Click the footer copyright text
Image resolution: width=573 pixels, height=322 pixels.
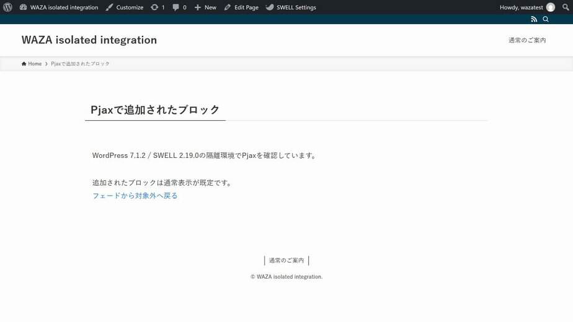(286, 277)
